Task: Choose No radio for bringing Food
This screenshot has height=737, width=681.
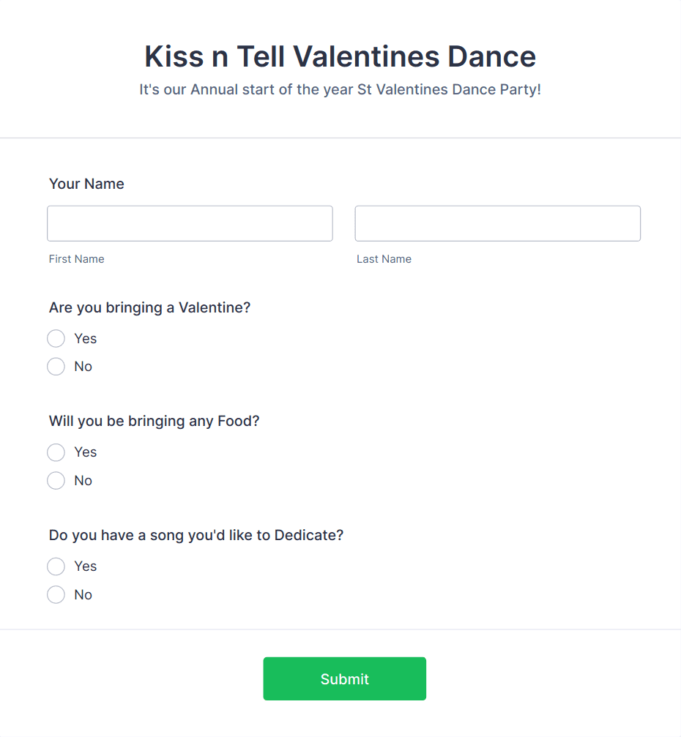Action: pos(56,481)
